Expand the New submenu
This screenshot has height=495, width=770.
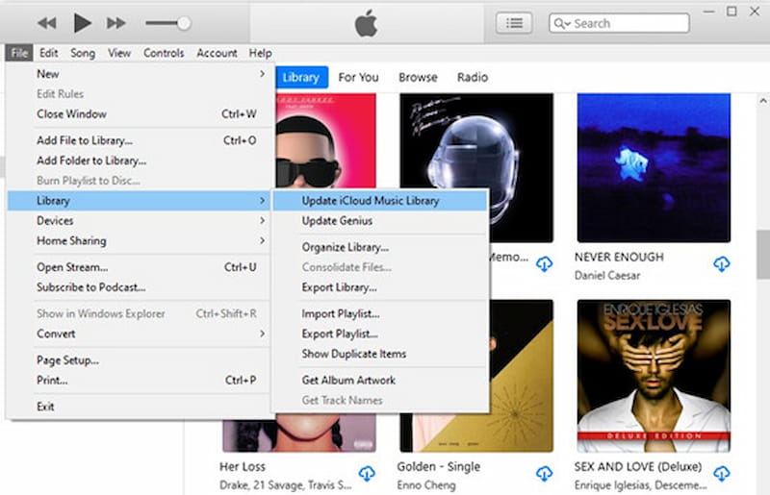point(139,74)
